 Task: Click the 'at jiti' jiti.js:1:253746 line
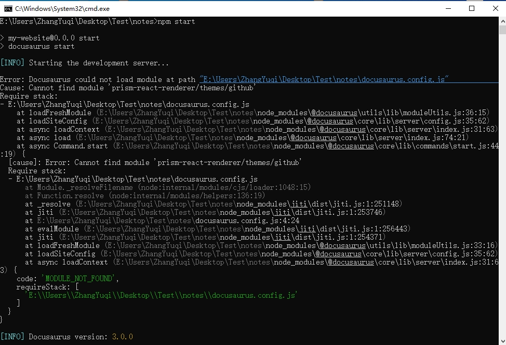pyautogui.click(x=205, y=212)
